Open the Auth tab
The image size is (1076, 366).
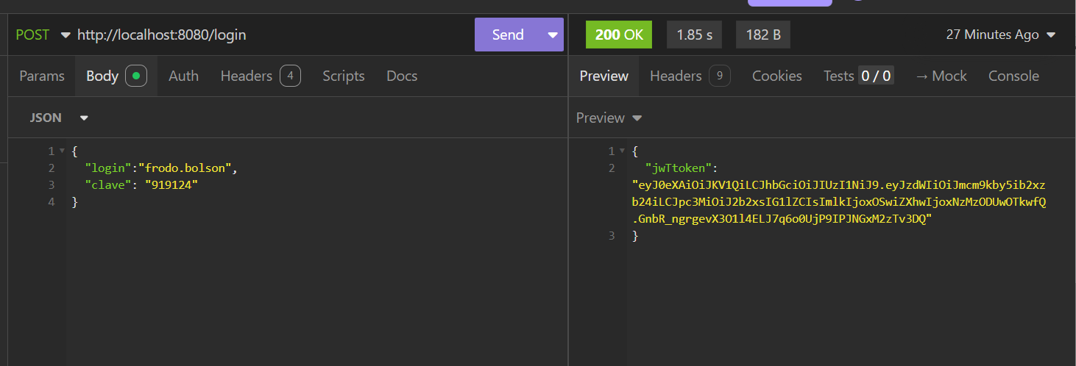coord(183,76)
